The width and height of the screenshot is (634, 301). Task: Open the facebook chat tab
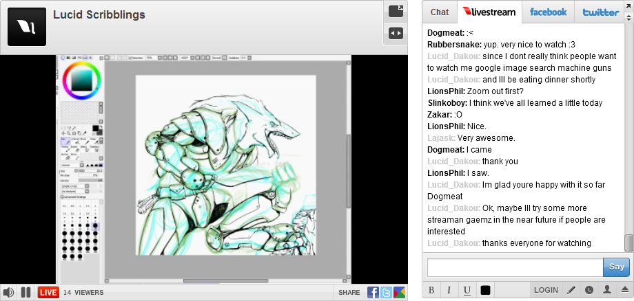click(x=548, y=12)
